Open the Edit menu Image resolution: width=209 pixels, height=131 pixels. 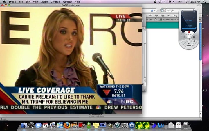[28, 2]
